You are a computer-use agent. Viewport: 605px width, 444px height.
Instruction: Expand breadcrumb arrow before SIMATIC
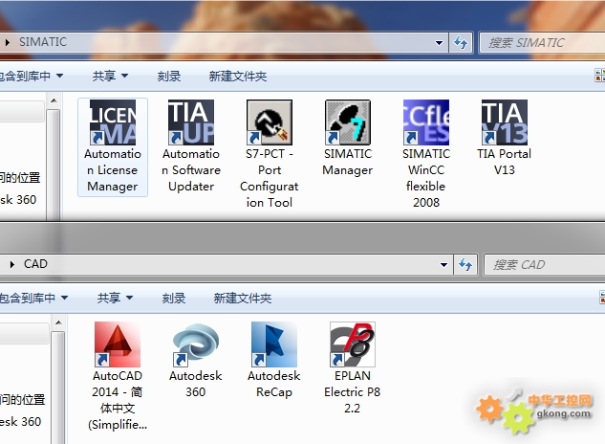(x=8, y=42)
